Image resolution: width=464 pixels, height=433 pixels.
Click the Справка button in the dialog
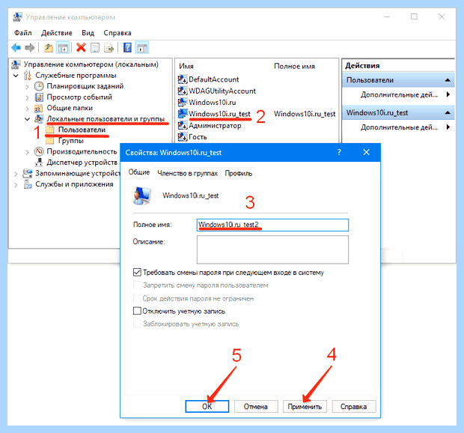(x=354, y=406)
